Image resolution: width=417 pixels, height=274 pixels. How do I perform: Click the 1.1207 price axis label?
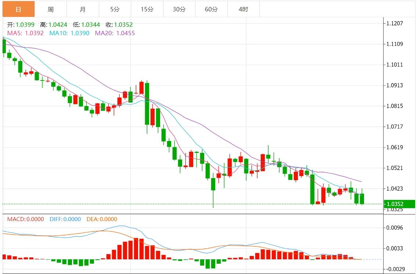click(x=395, y=24)
